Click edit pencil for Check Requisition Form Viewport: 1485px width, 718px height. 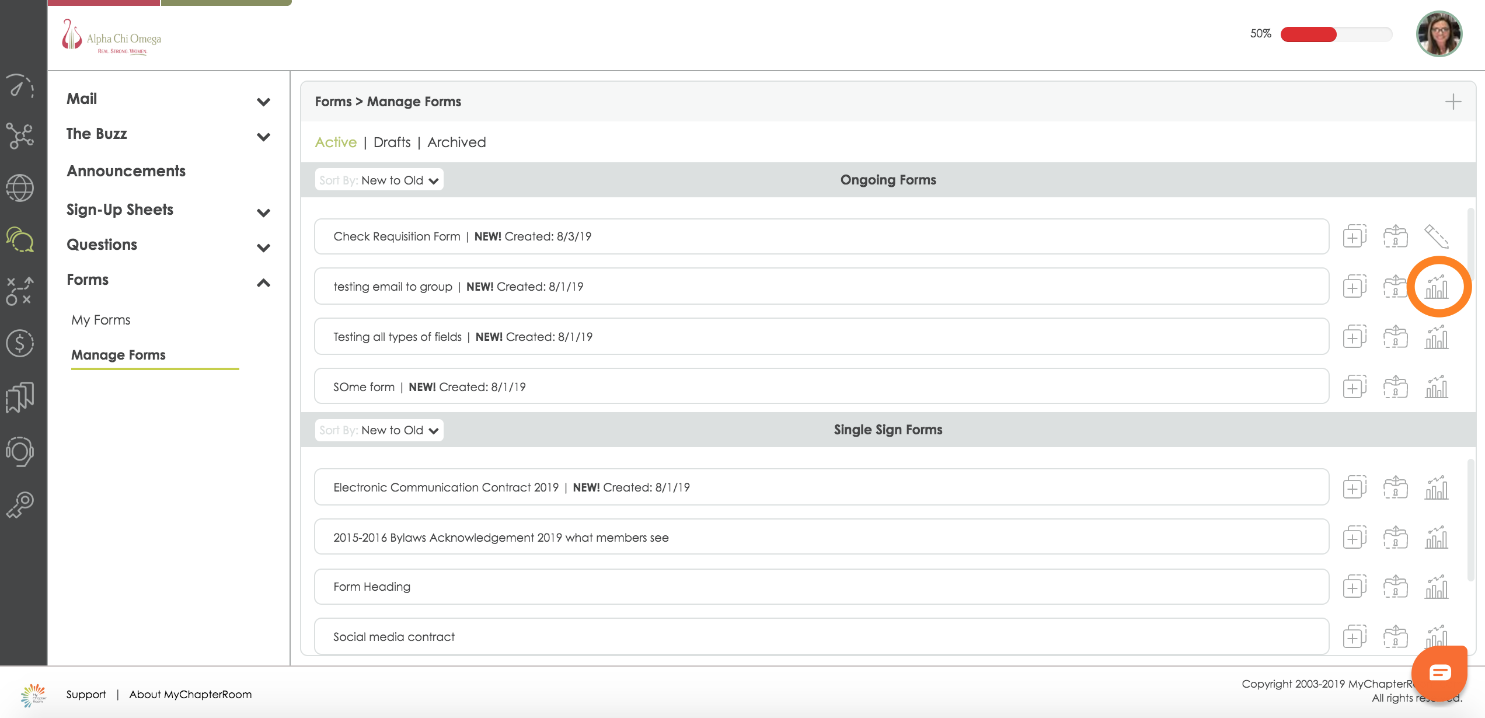(1436, 236)
